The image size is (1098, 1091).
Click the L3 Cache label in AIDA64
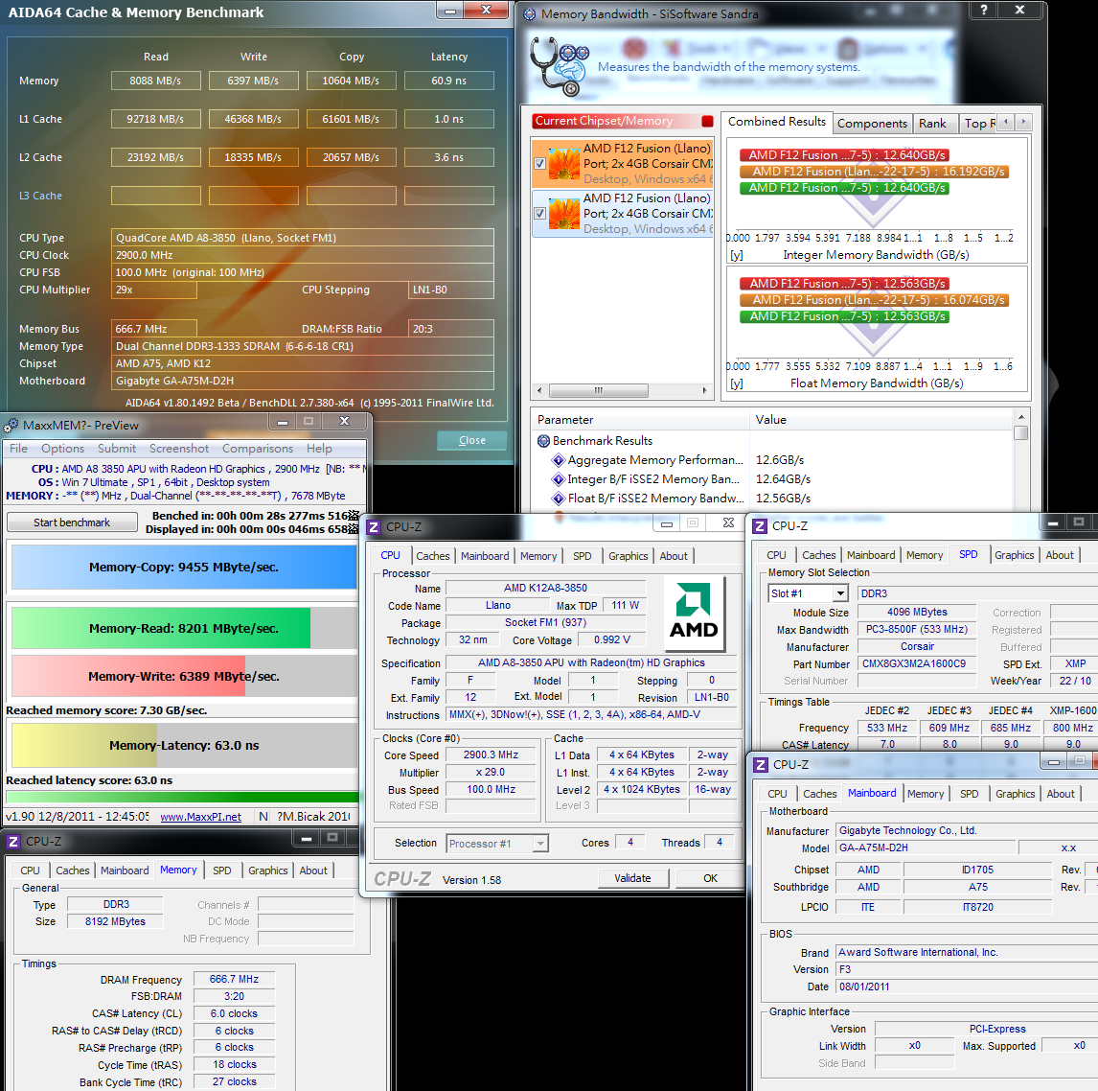tap(40, 196)
